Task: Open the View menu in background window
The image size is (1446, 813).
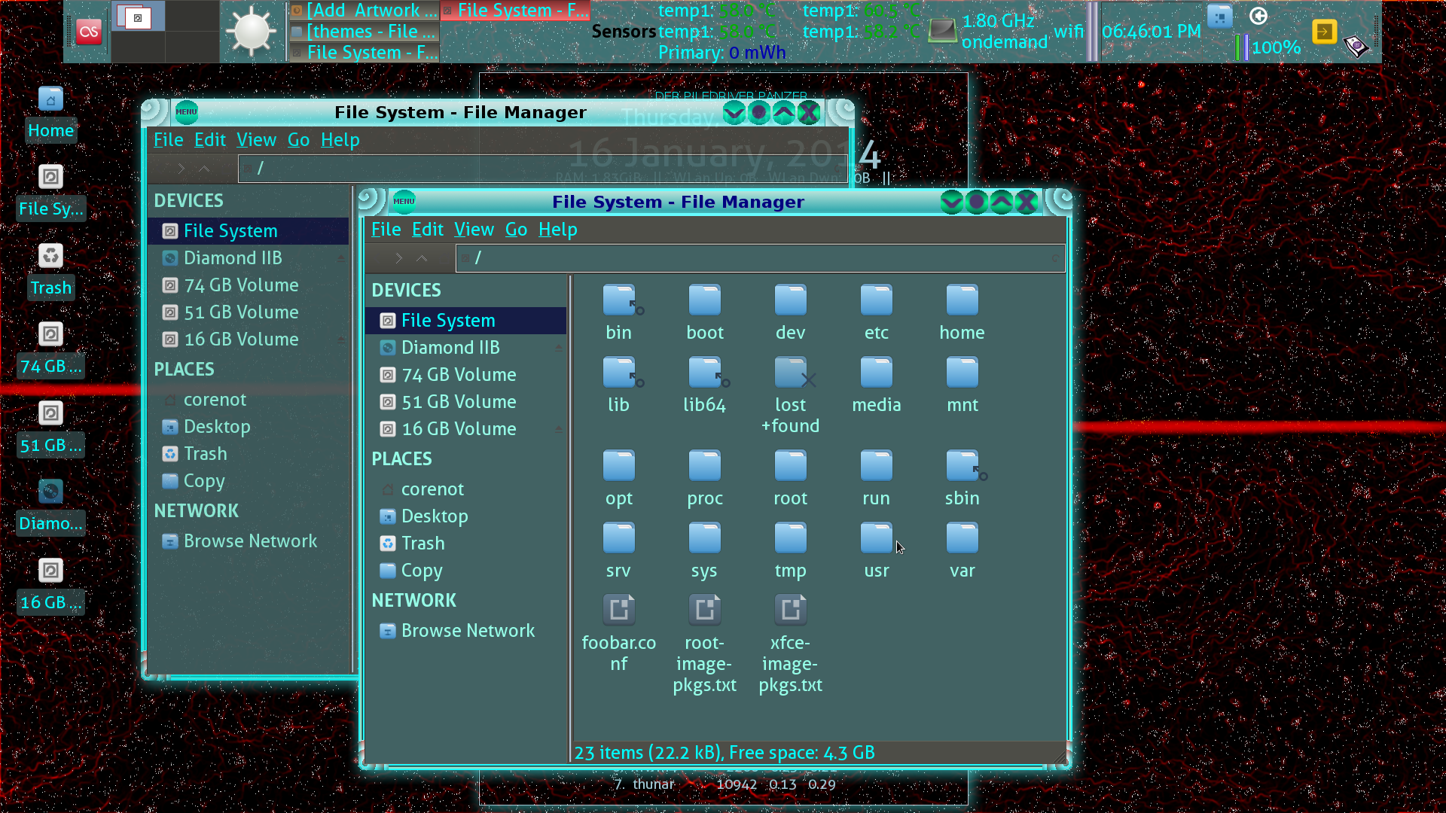Action: click(256, 140)
